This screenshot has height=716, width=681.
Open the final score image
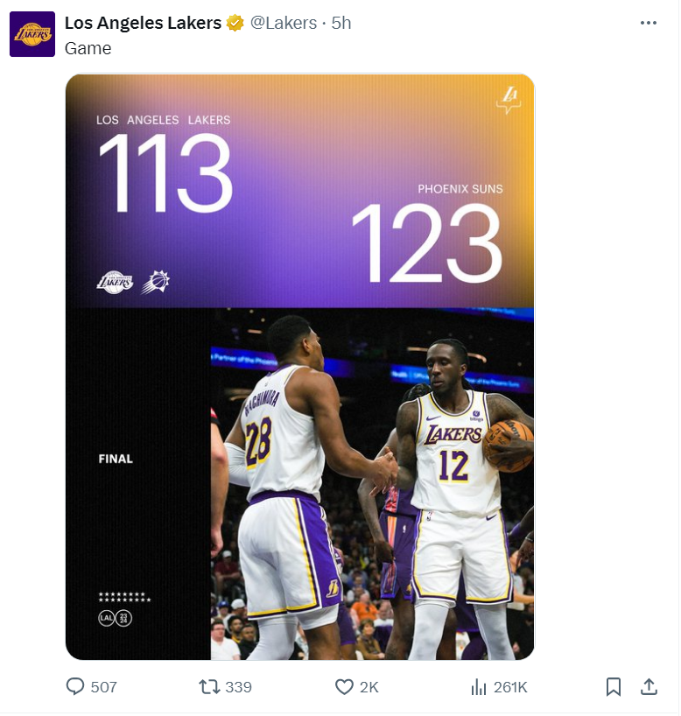[299, 367]
